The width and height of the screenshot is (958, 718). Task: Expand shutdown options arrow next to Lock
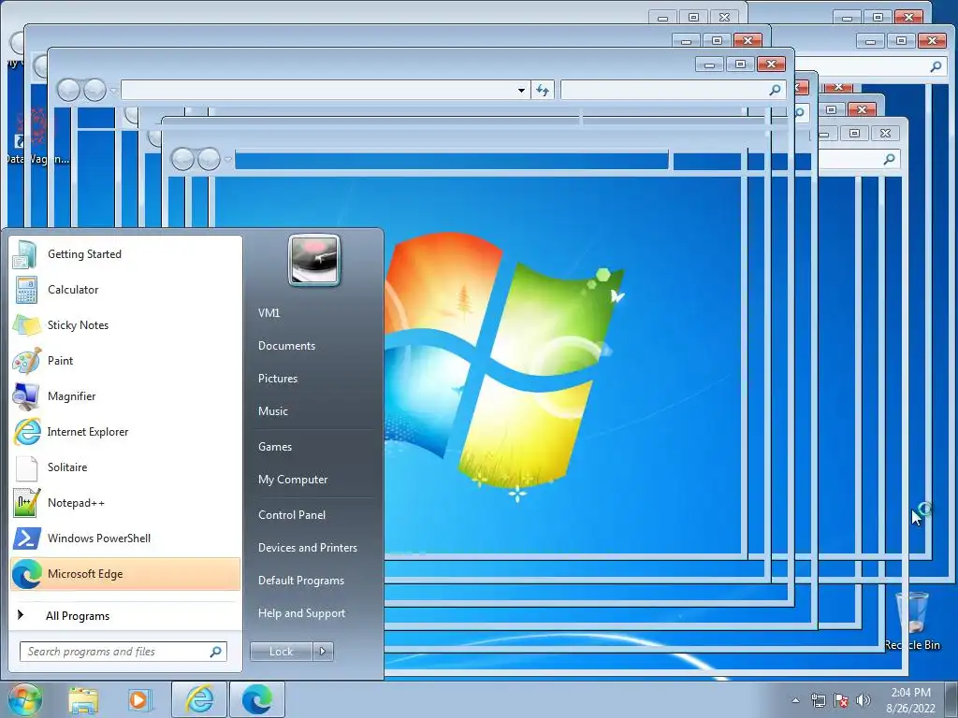[323, 652]
